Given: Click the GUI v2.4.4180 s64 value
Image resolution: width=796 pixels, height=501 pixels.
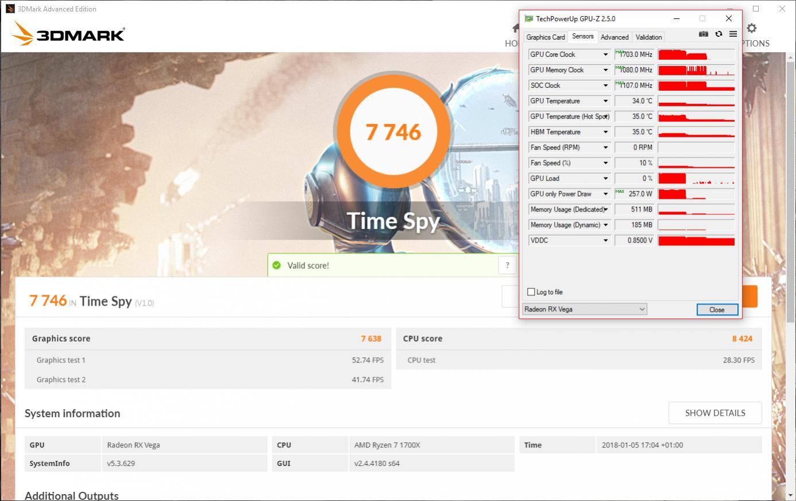Looking at the screenshot, I should coord(432,463).
